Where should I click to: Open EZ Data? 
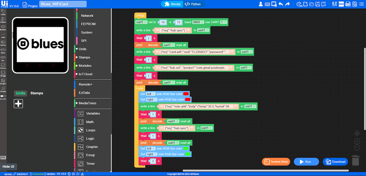click(335, 4)
